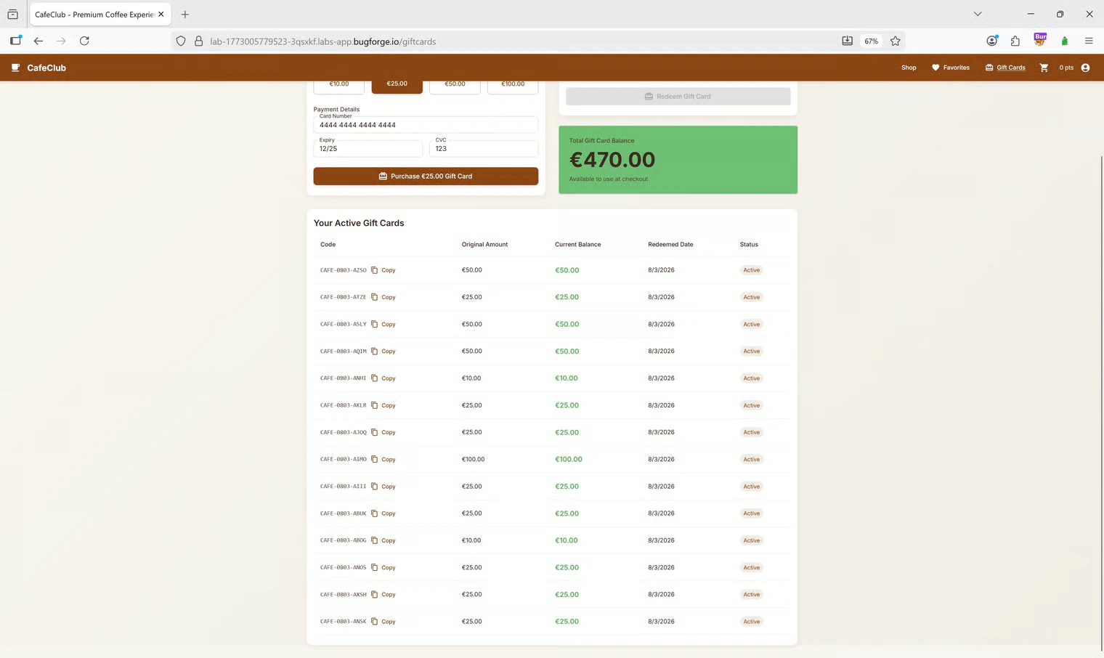
Task: Click the Your Active Gift Cards heading
Action: (359, 223)
